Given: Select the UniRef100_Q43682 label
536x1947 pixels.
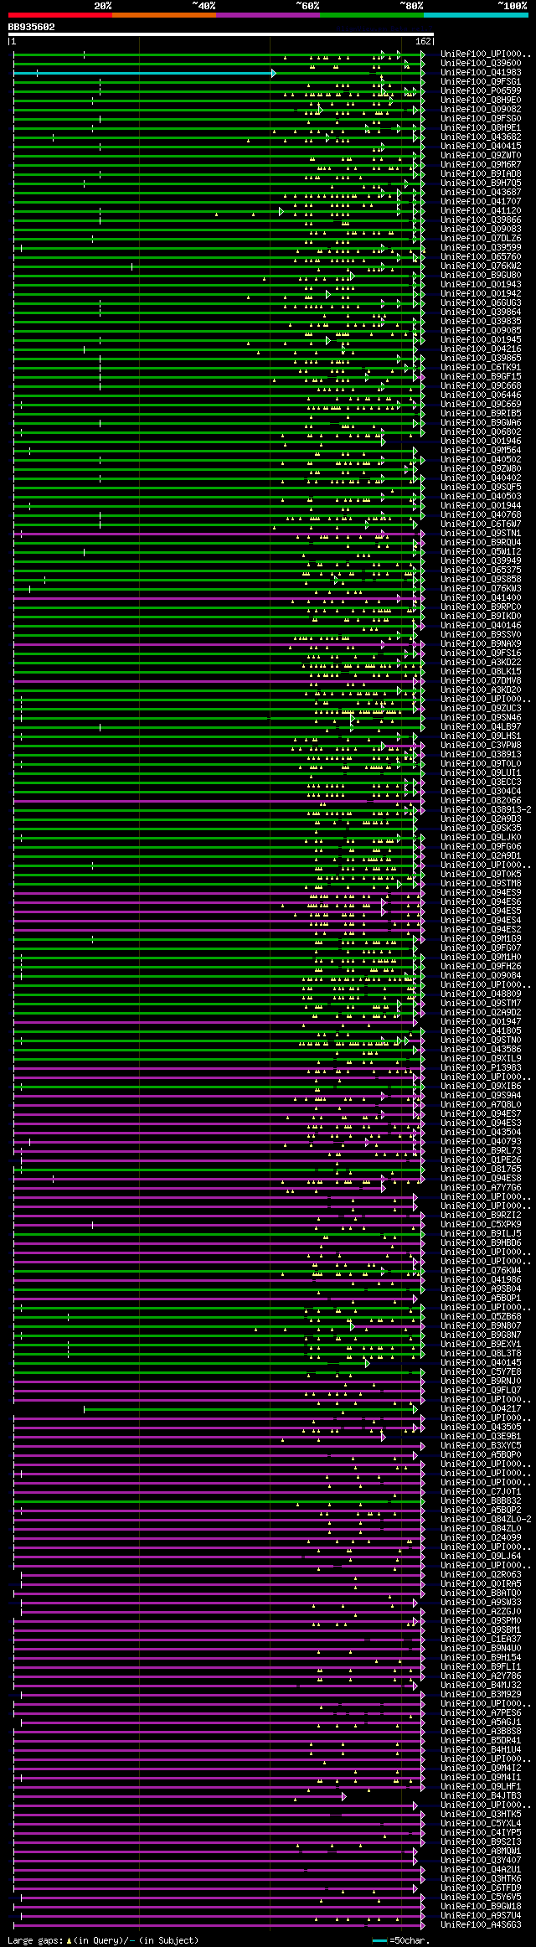Looking at the screenshot, I should pyautogui.click(x=481, y=137).
